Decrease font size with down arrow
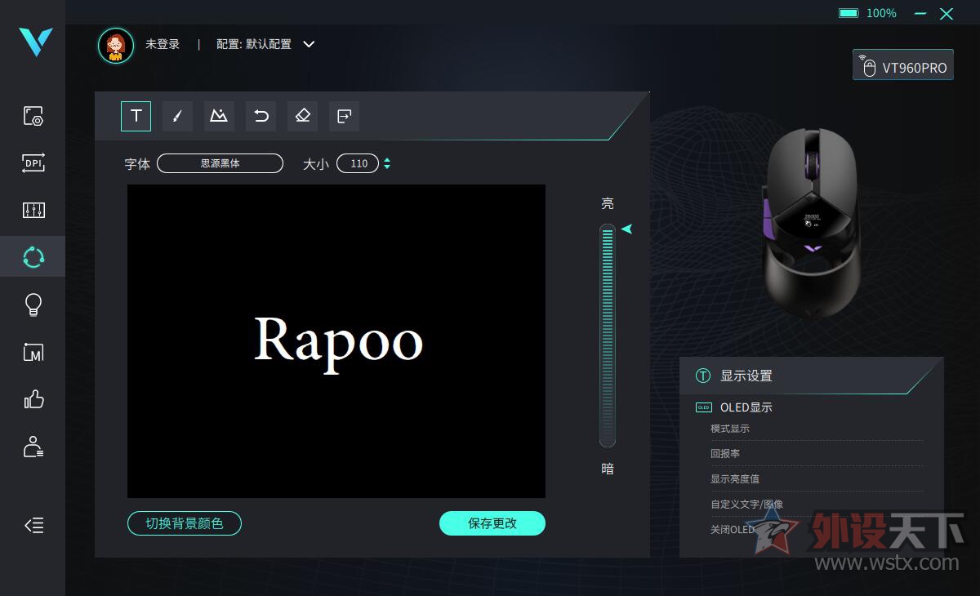The height and width of the screenshot is (596, 980). point(387,167)
